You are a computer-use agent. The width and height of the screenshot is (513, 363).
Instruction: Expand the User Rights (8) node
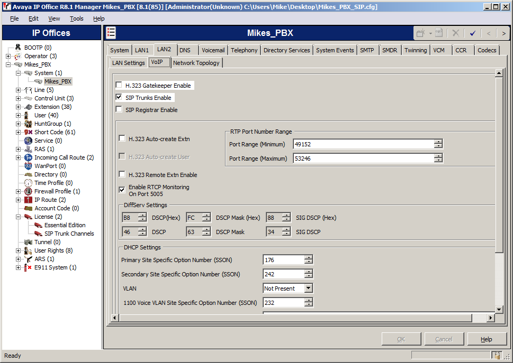19,250
